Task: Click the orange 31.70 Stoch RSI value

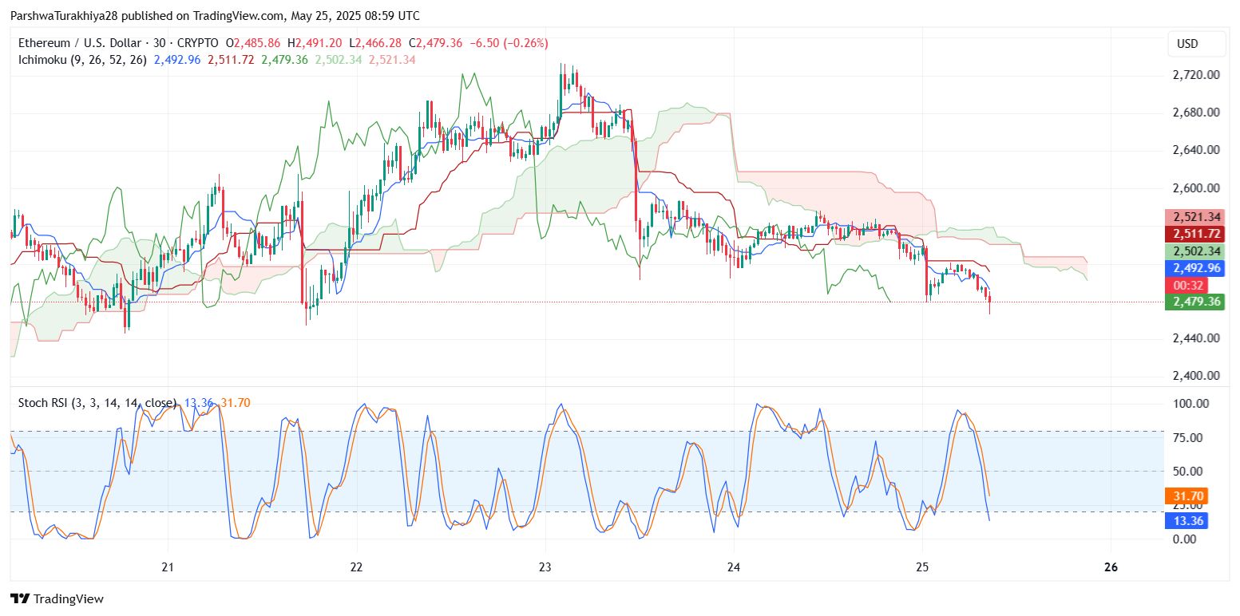Action: (x=1187, y=496)
